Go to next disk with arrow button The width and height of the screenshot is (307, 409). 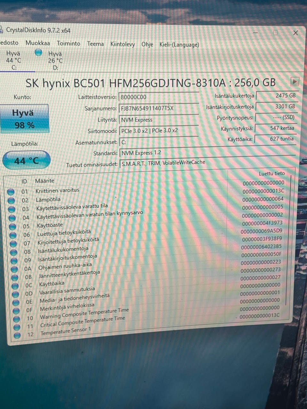tap(295, 81)
